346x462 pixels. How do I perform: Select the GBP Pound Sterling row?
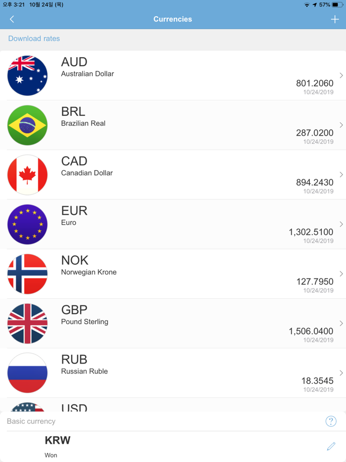tap(173, 324)
